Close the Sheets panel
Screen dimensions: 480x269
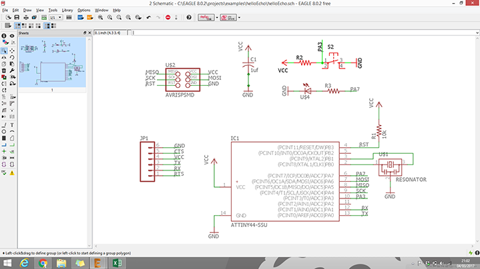click(x=89, y=33)
